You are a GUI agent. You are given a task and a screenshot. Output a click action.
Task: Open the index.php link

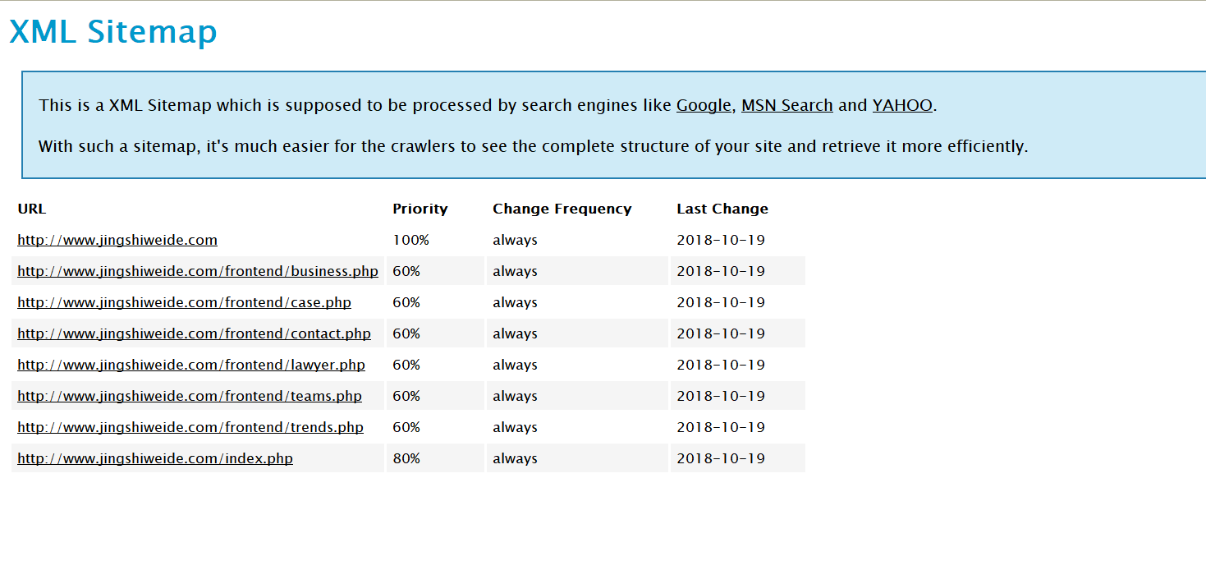[155, 459]
